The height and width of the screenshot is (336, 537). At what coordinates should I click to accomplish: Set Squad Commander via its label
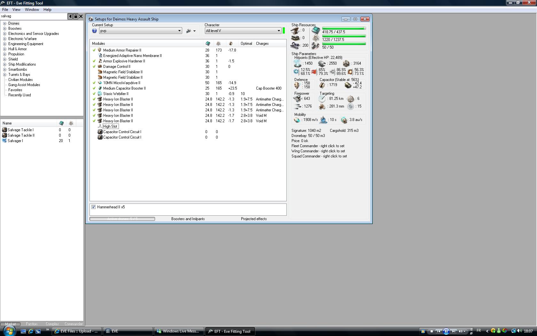pos(319,156)
